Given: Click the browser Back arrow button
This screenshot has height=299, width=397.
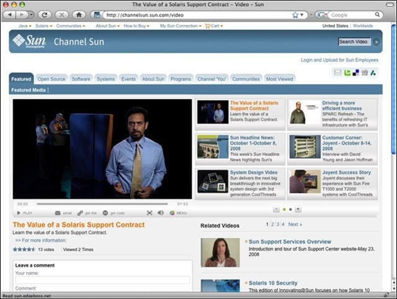Looking at the screenshot, I should coord(10,15).
